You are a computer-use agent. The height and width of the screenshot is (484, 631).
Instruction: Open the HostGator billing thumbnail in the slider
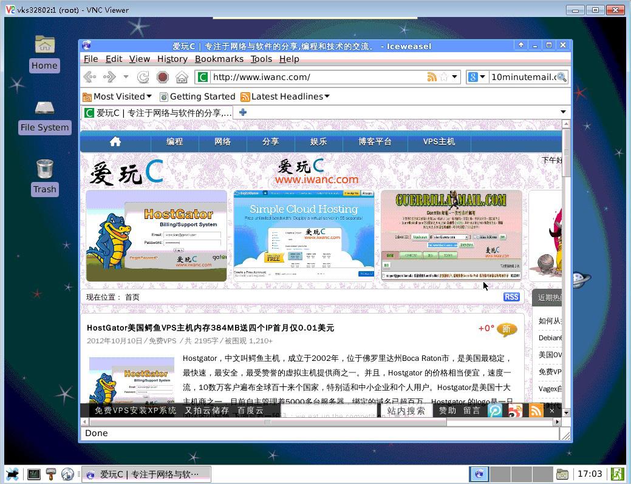[x=157, y=235]
